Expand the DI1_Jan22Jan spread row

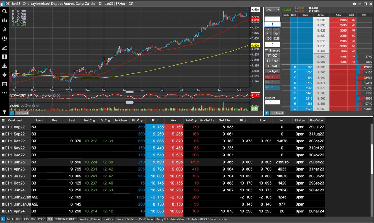point(3,197)
